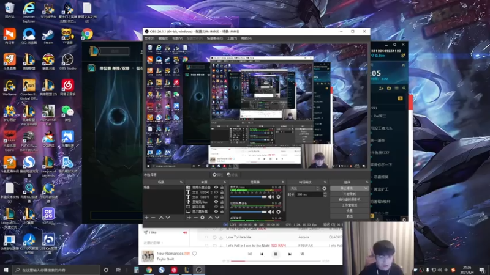Toggle visibility of the microphone source
The image size is (490, 275).
click(216, 202)
